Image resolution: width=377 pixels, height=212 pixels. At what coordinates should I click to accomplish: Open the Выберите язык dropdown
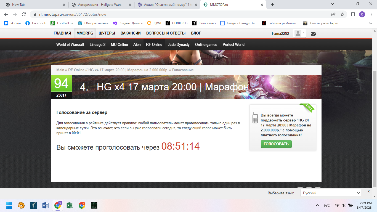pyautogui.click(x=331, y=193)
